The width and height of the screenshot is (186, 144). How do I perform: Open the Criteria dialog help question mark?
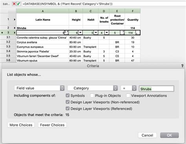pos(182,66)
